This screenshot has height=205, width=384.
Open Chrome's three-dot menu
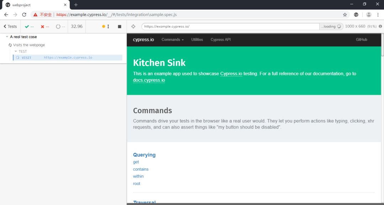coord(378,15)
